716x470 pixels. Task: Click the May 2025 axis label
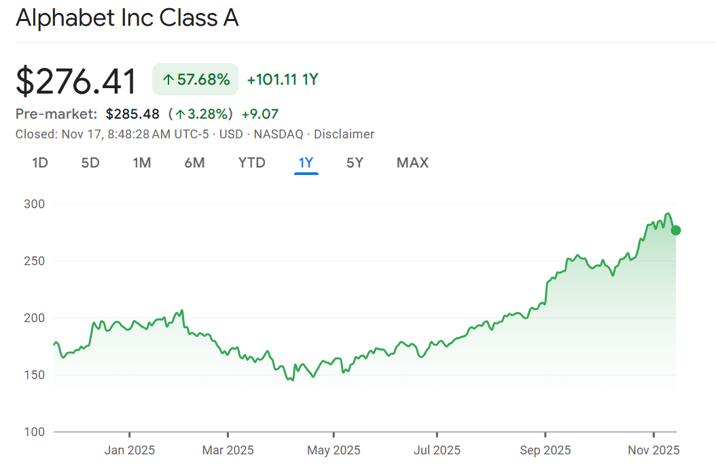pos(334,450)
